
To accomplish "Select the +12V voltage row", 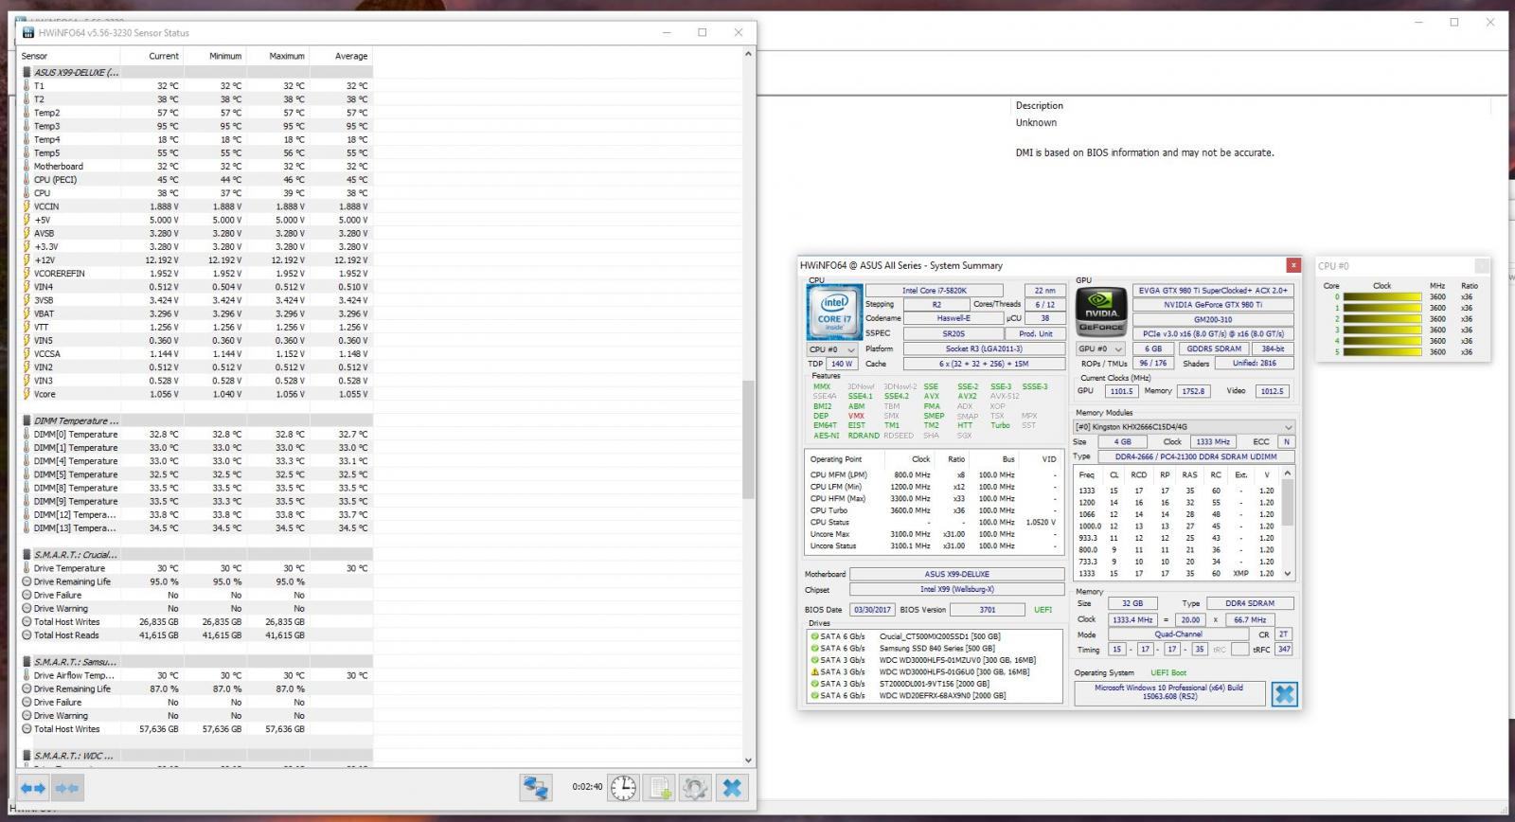I will coord(196,259).
